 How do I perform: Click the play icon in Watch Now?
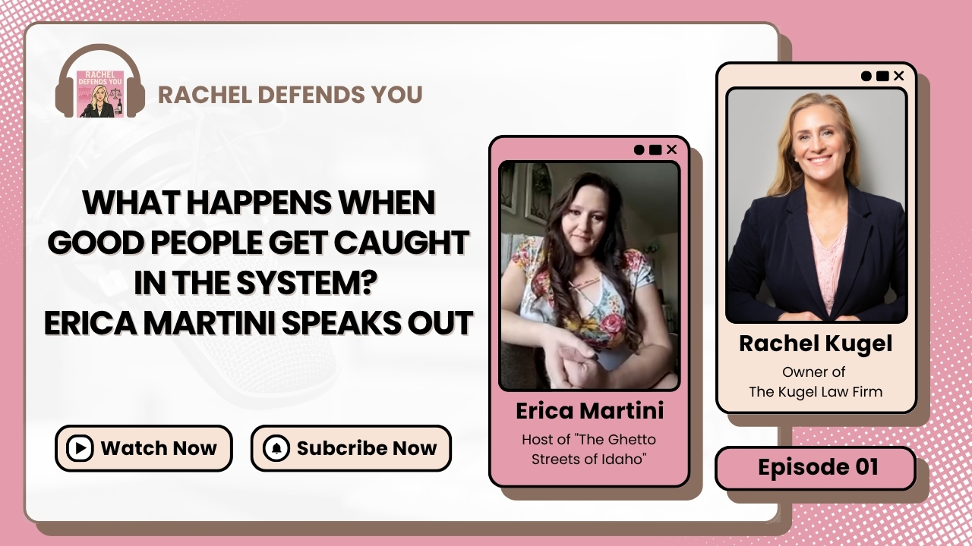pos(80,448)
